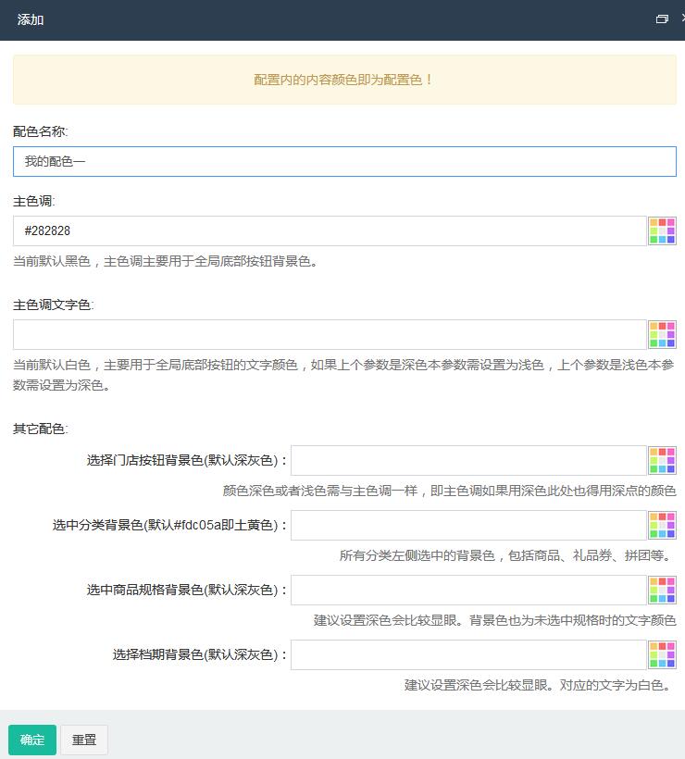Click the 重置 button to reset form
This screenshot has width=685, height=759.
click(84, 740)
